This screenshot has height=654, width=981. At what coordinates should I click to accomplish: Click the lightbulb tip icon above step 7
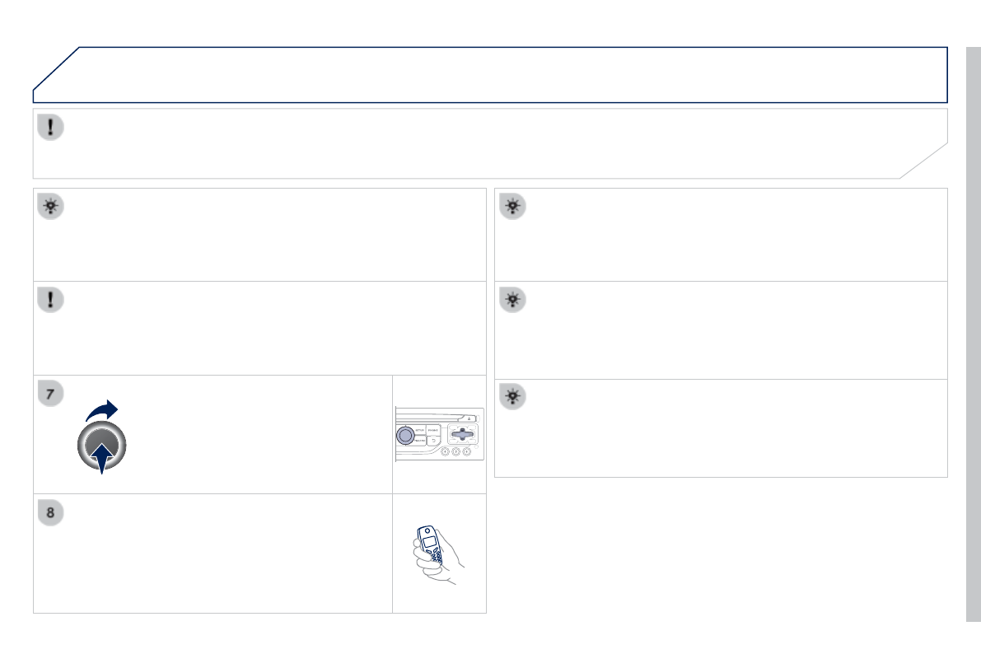click(51, 207)
